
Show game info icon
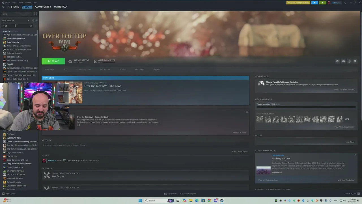point(349,61)
